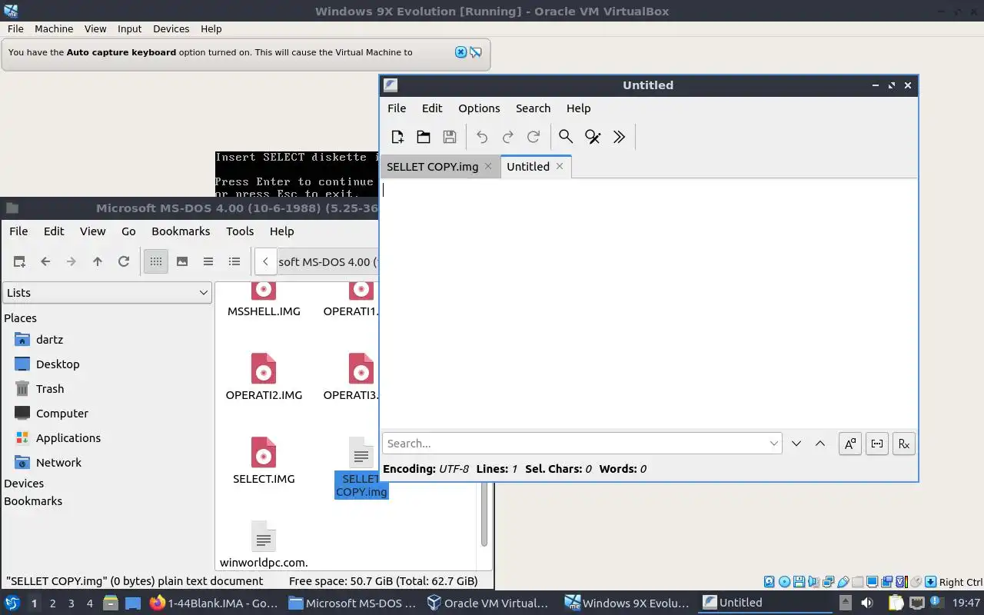Select the SELECT.IMG disk image
The height and width of the screenshot is (615, 984).
pos(264,461)
